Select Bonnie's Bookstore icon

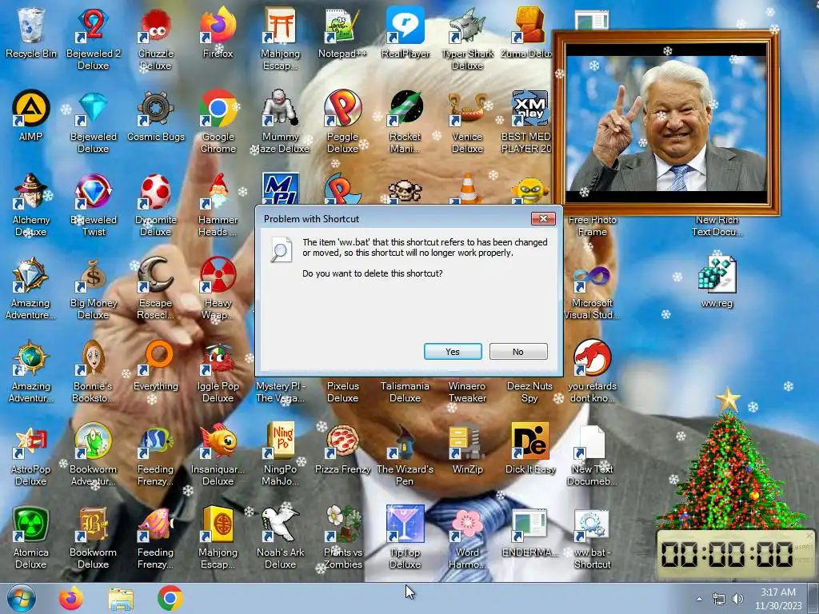93,371
